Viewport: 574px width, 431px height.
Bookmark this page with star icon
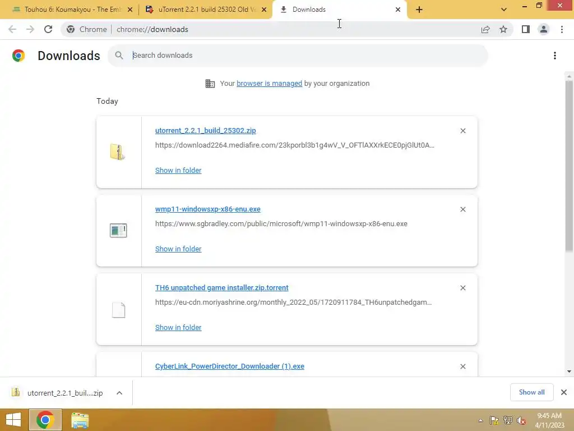(503, 29)
